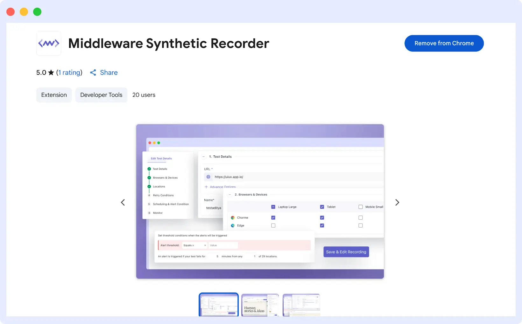Click the right carousel arrow
This screenshot has height=324, width=522.
pos(397,202)
